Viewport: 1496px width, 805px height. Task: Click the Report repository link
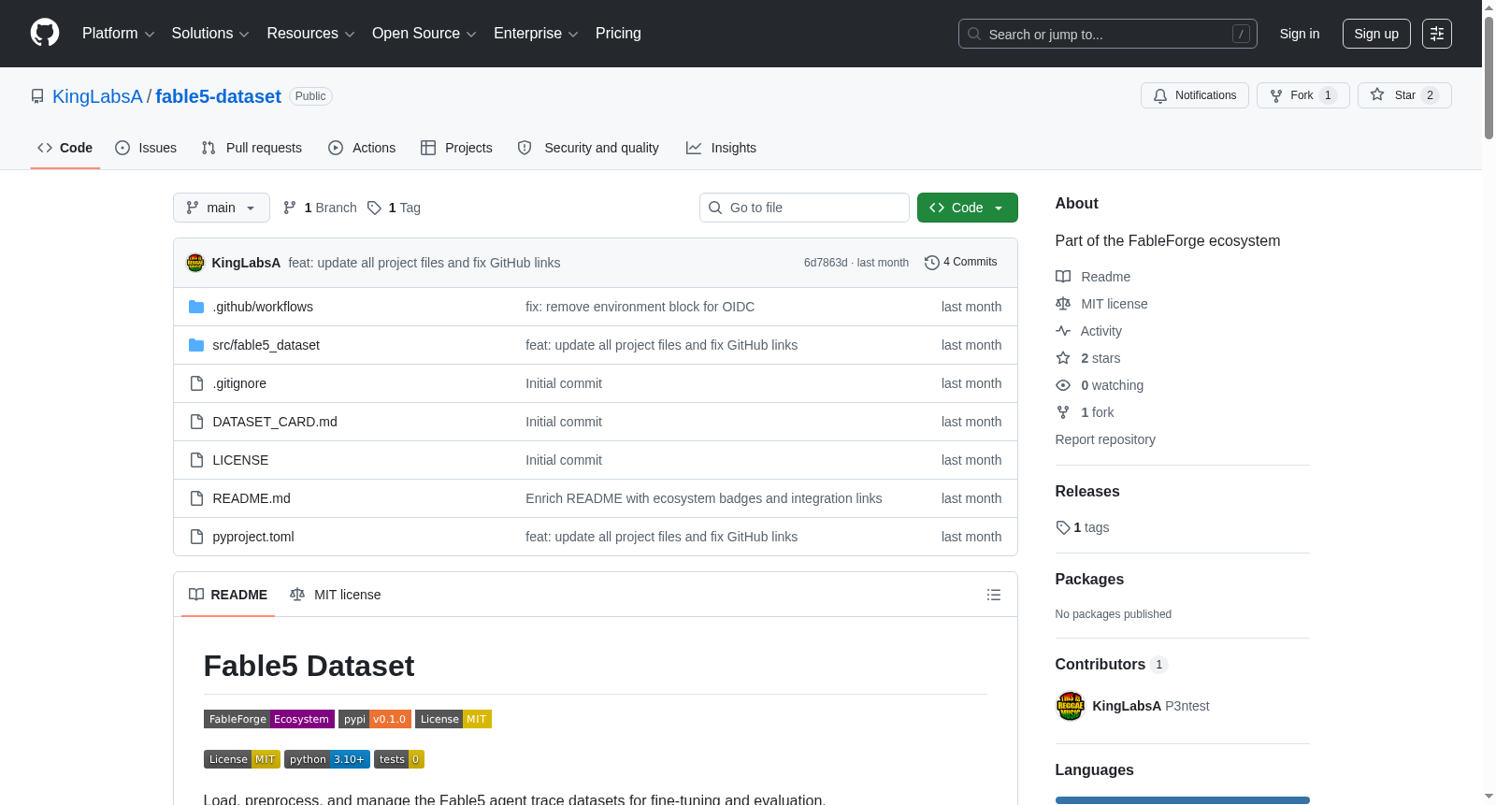(x=1105, y=439)
